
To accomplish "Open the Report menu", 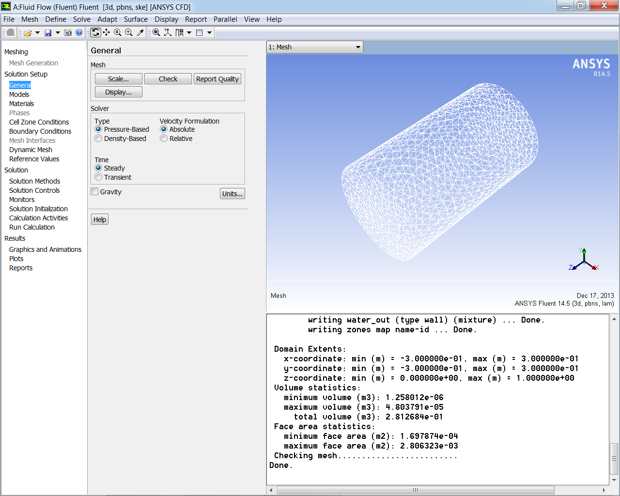I will tap(196, 19).
